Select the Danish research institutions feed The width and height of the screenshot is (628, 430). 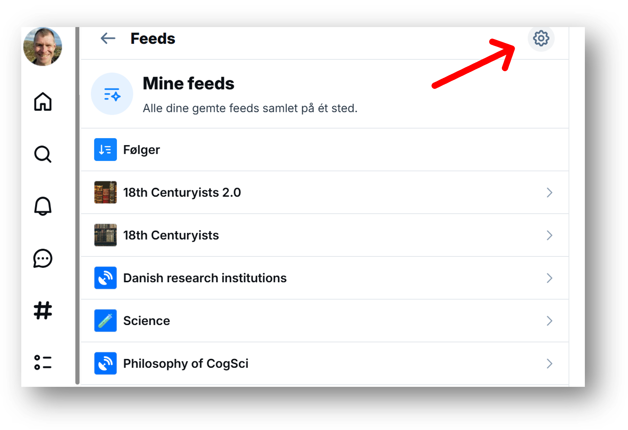point(205,278)
